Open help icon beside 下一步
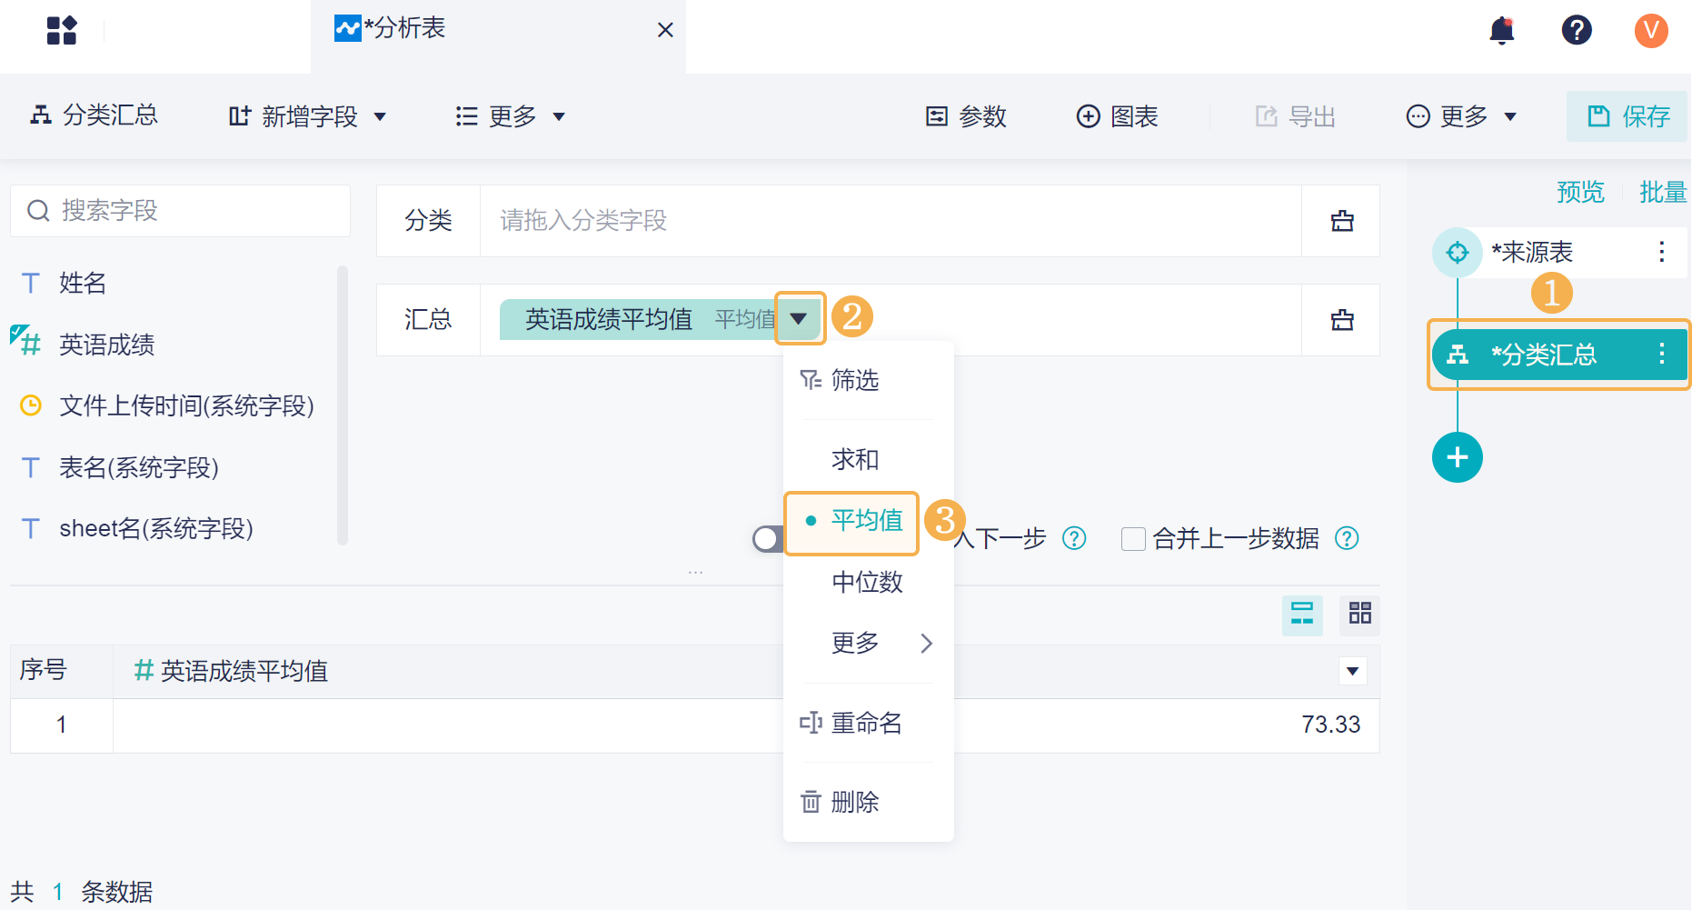Image resolution: width=1692 pixels, height=910 pixels. click(x=1074, y=539)
